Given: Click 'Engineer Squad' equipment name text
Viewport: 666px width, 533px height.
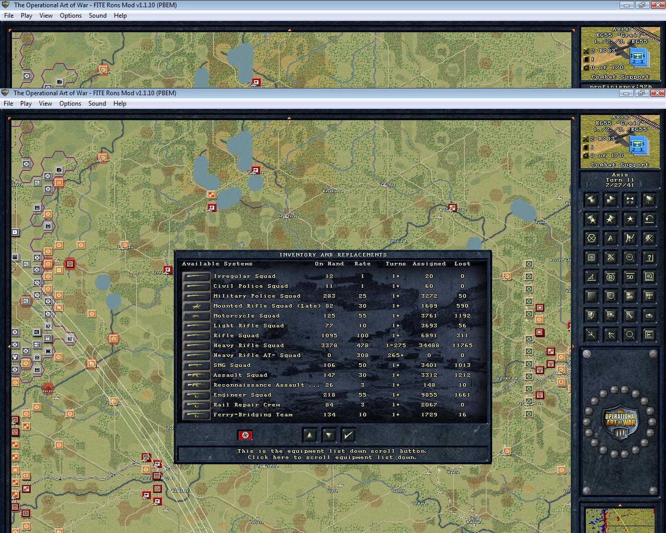Looking at the screenshot, I should 242,395.
